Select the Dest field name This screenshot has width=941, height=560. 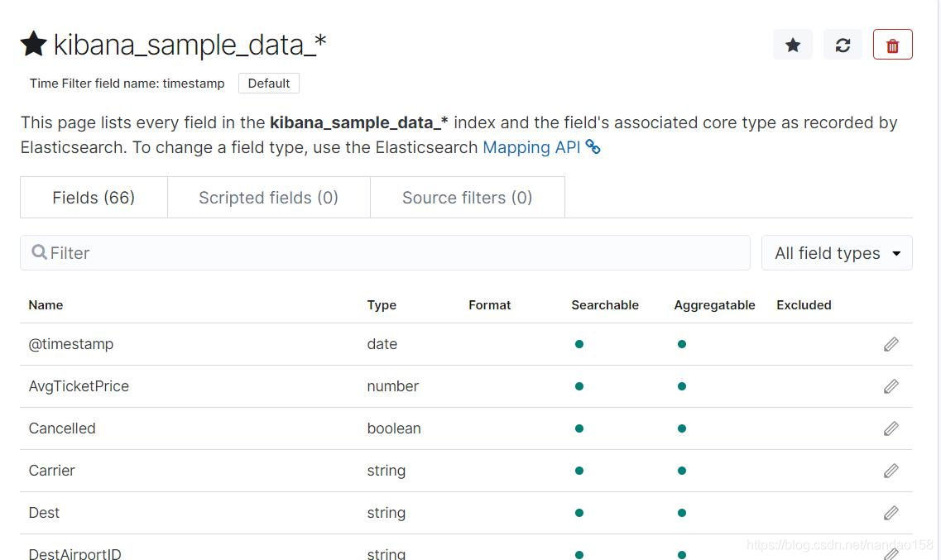point(44,513)
